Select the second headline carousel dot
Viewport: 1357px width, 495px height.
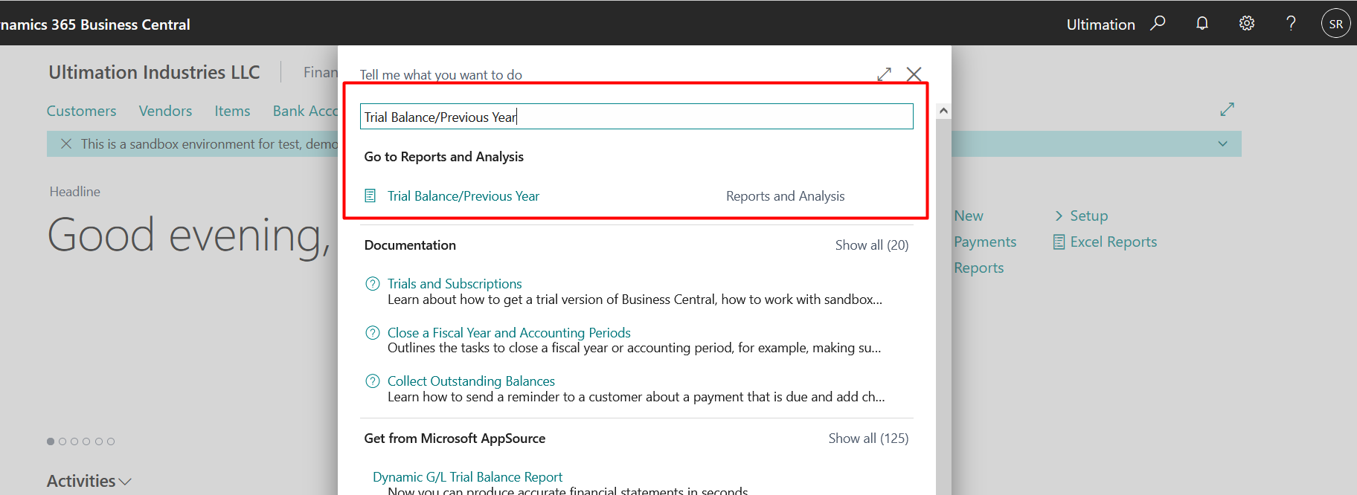click(x=62, y=441)
